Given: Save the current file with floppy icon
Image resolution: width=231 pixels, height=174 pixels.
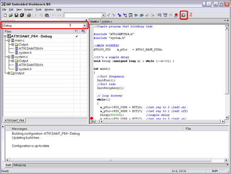Looking at the screenshot, I should coord(16,15).
